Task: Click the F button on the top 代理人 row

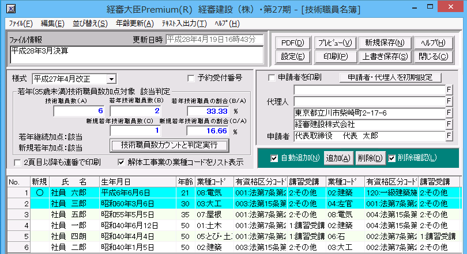Action: pos(449,90)
